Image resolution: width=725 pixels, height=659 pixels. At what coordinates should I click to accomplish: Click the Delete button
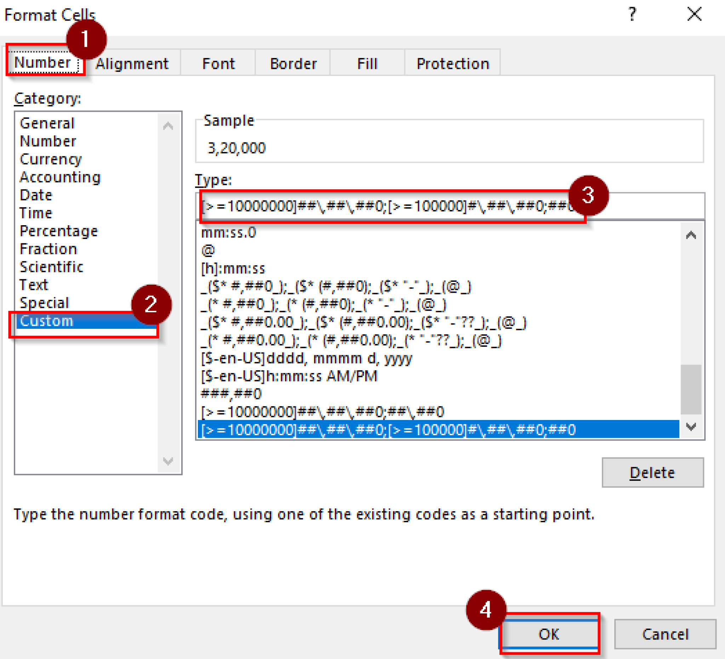coord(652,473)
